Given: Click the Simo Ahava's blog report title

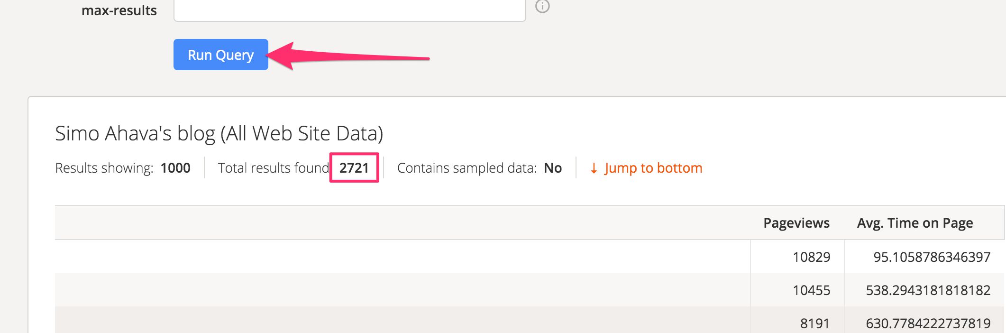Looking at the screenshot, I should pyautogui.click(x=219, y=134).
